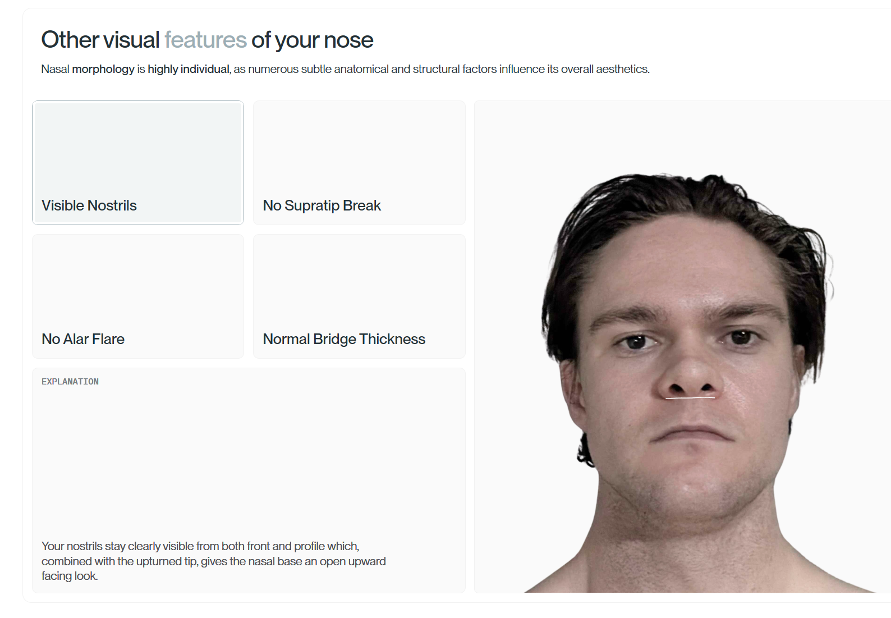Click the white line marker under the nose
Viewport: 891px width, 618px height.
coord(690,398)
